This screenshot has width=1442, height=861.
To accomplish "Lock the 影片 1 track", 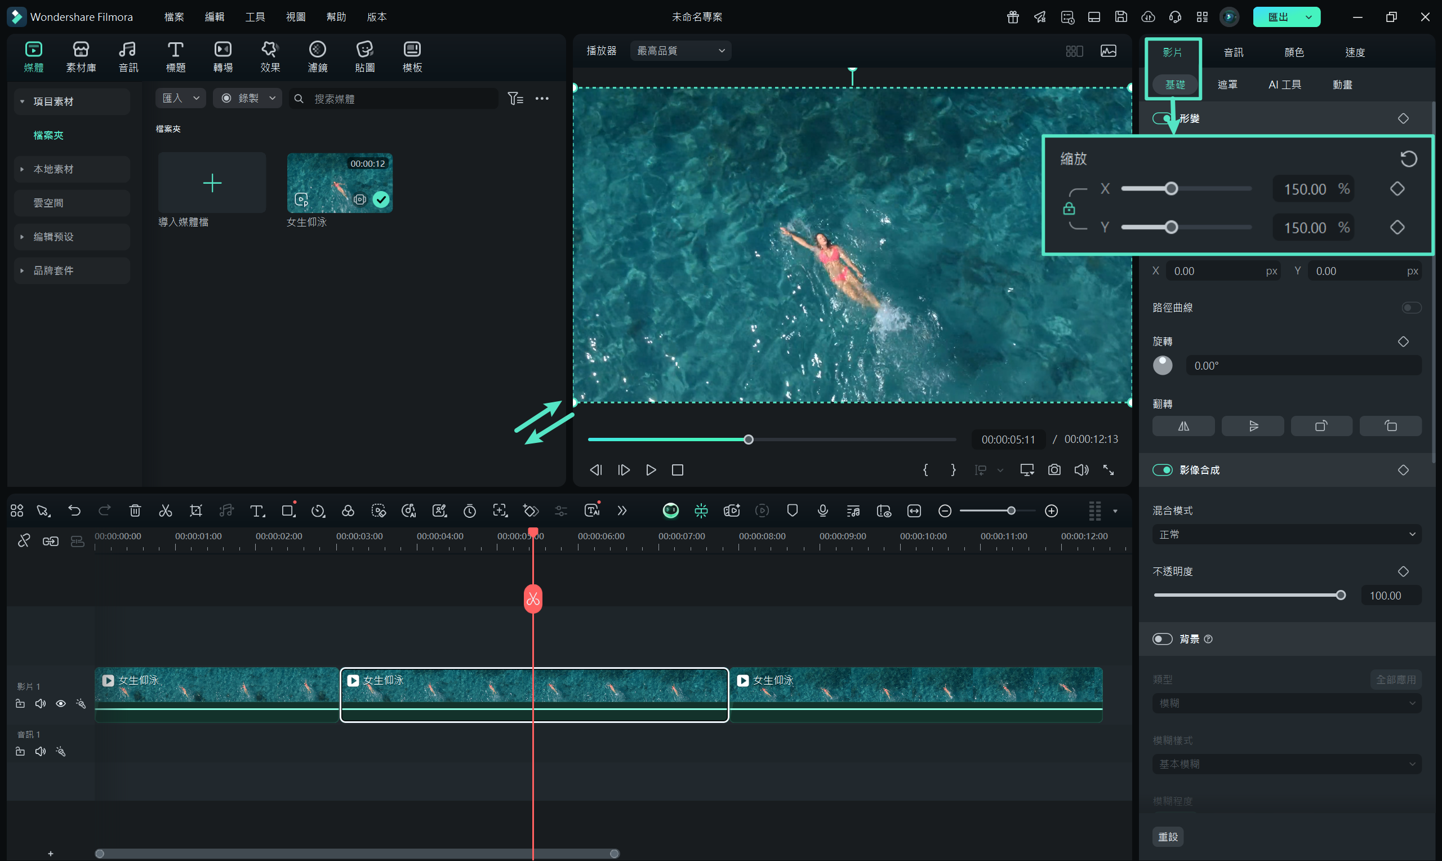I will pyautogui.click(x=20, y=704).
